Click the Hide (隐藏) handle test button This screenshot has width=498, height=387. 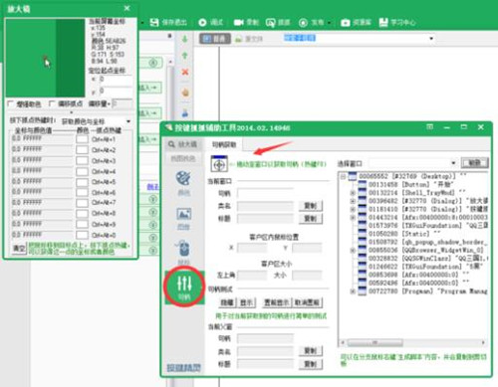[x=227, y=302]
